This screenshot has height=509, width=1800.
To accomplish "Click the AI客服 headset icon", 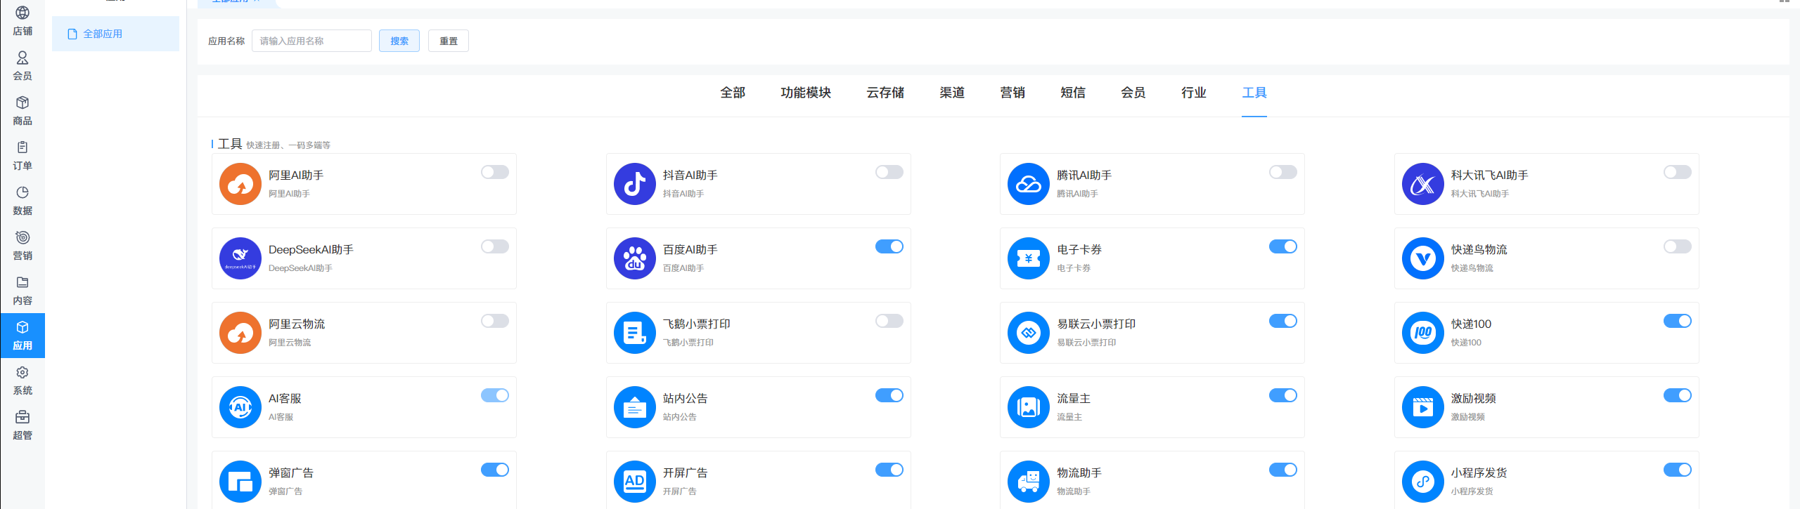I will [240, 407].
